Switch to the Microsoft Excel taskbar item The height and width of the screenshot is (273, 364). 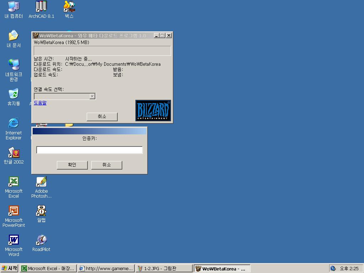48,269
